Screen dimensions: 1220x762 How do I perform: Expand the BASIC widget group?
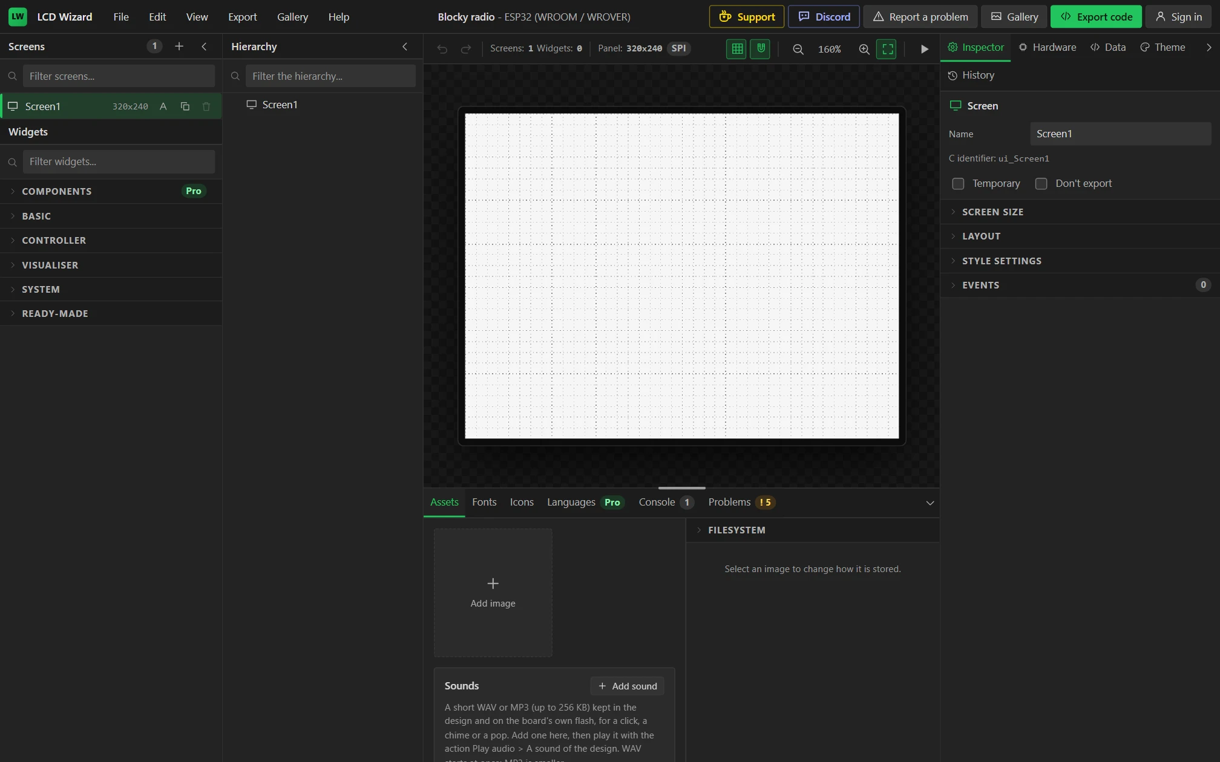(111, 216)
